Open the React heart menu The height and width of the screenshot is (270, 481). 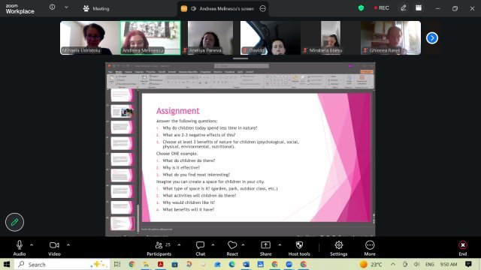coord(232,248)
